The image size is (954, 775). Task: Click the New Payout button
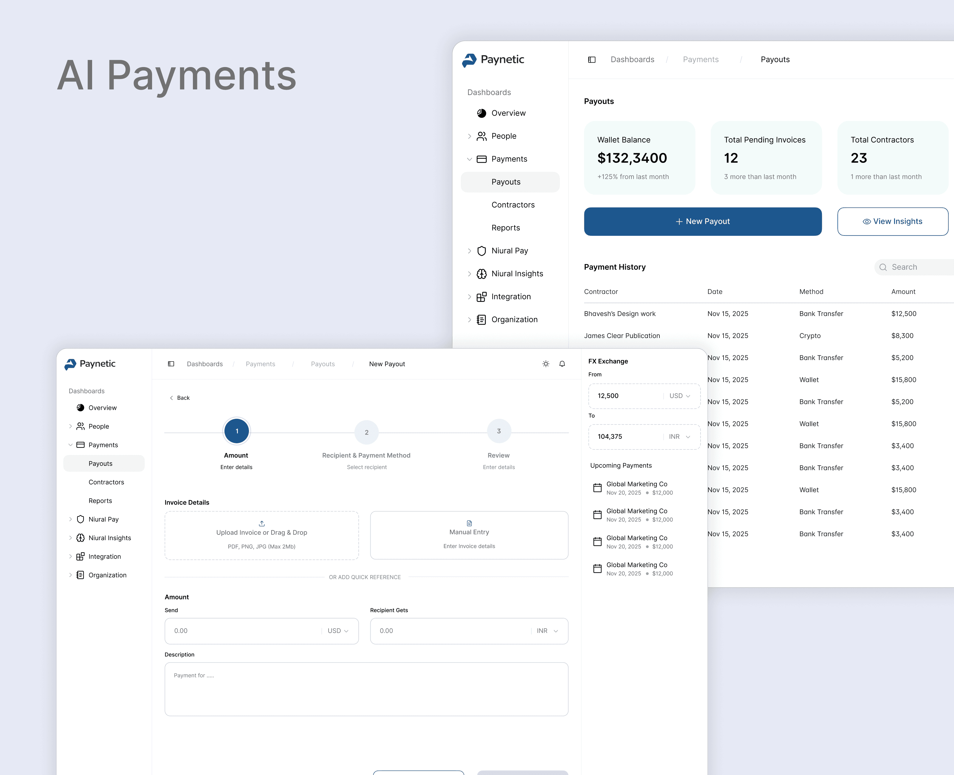tap(703, 221)
